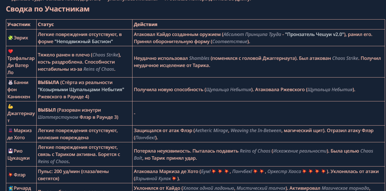
Task: Click italic "Weaving the In-Between"
Action: 256,131
